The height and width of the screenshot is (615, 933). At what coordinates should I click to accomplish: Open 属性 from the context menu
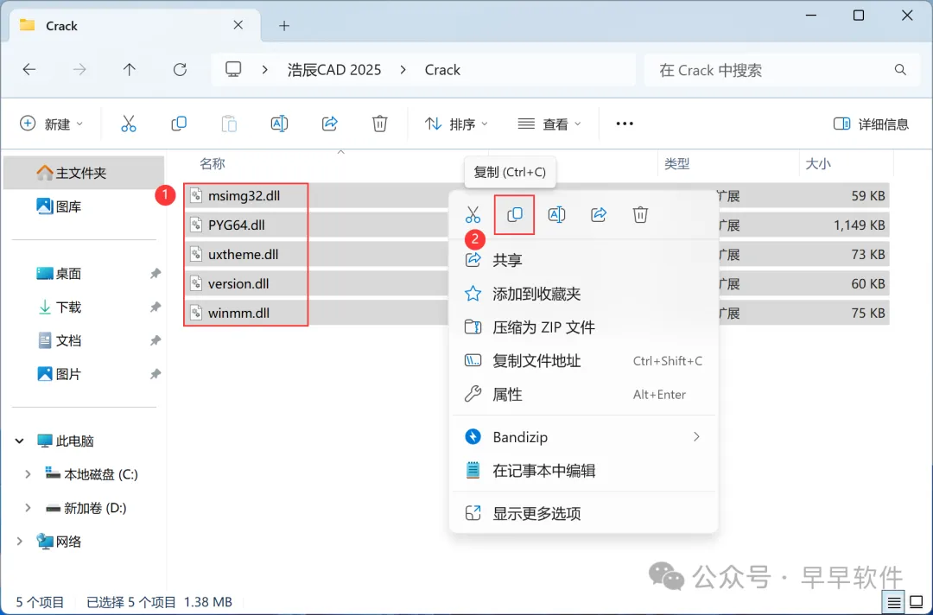584,395
